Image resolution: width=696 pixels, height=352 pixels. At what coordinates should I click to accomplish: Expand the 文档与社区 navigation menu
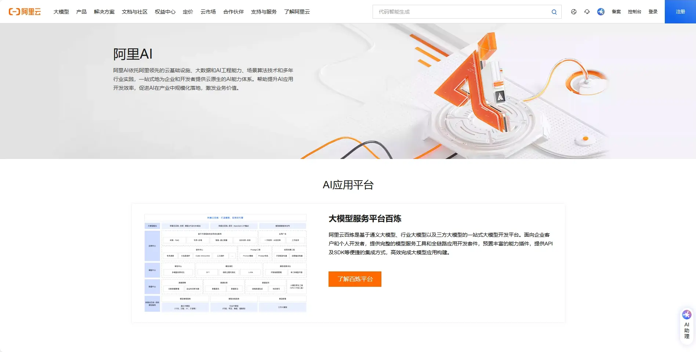click(135, 12)
